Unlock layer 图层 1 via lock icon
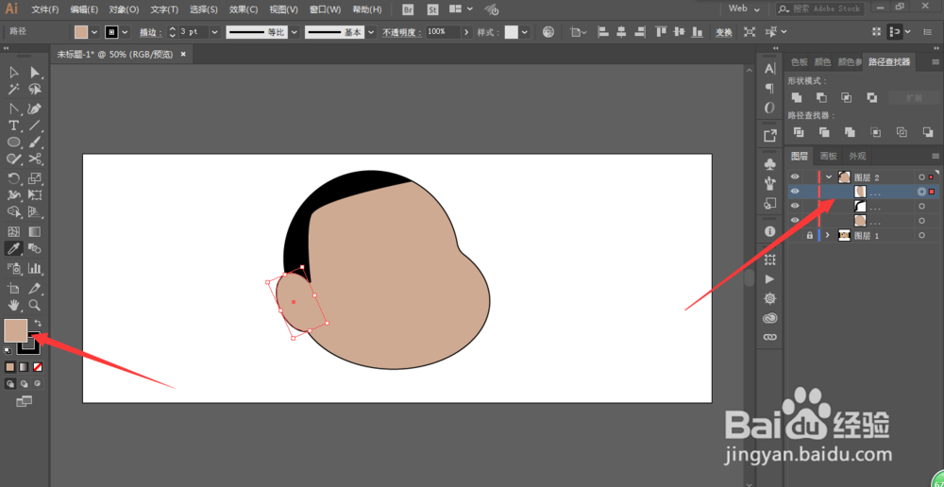Viewport: 944px width, 487px height. click(810, 235)
